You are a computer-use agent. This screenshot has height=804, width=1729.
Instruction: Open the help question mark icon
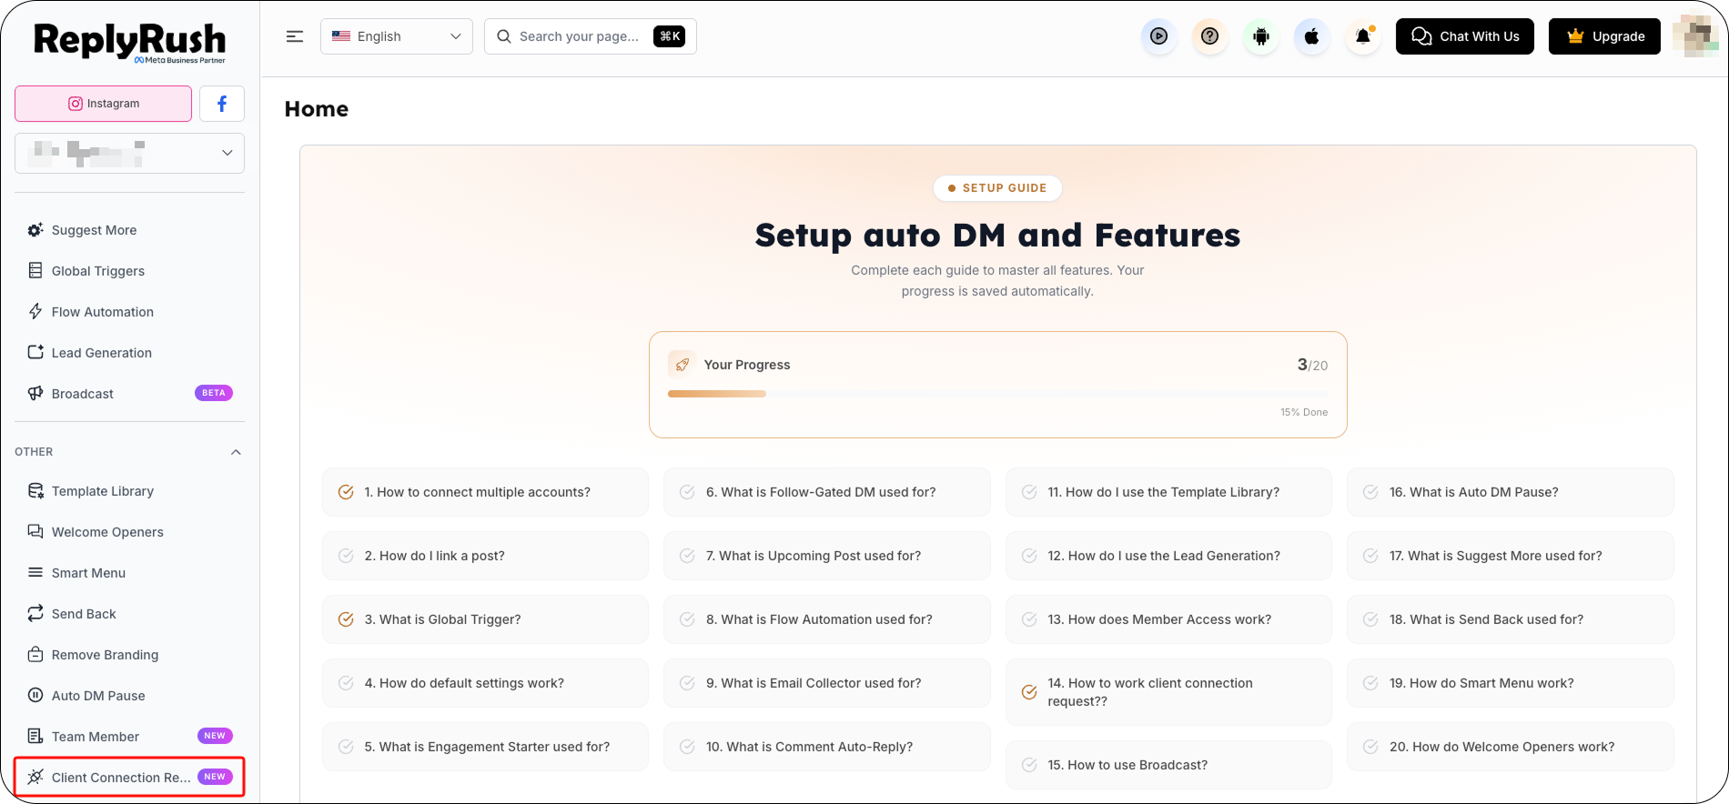click(1209, 36)
